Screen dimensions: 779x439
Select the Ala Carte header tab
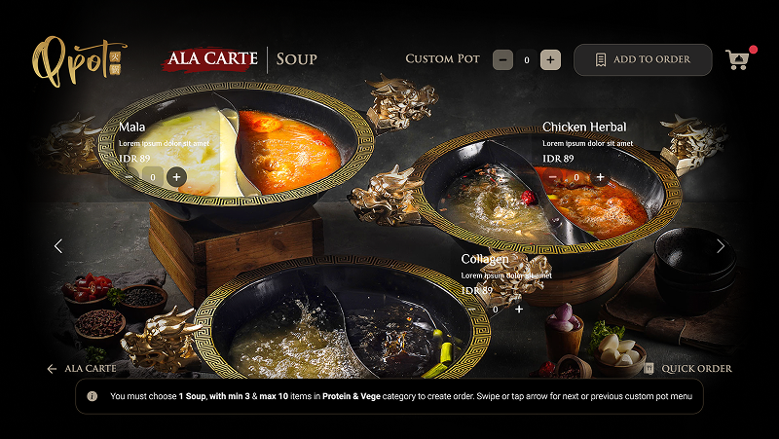coord(211,59)
